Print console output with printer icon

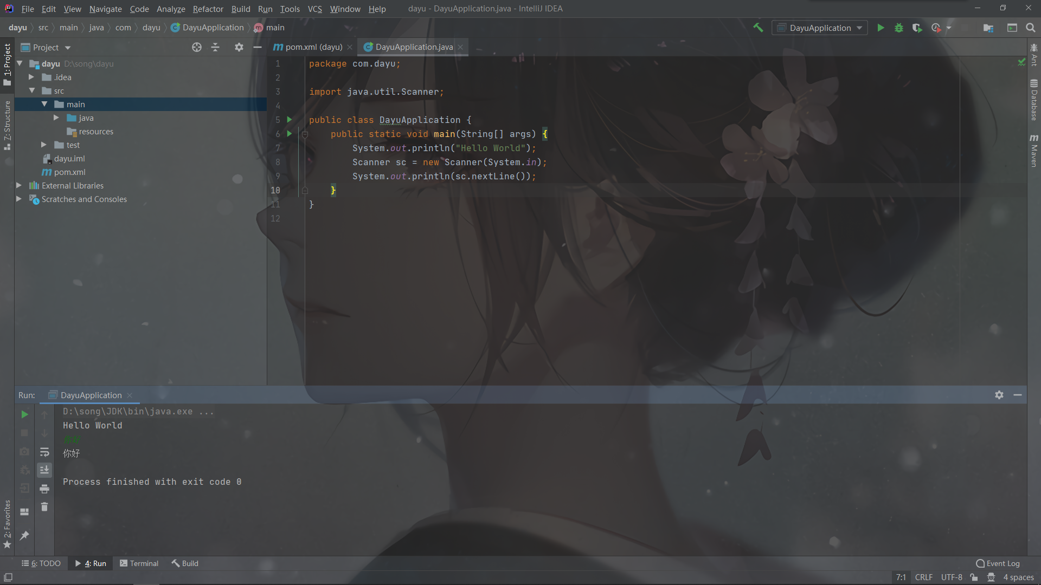tap(44, 489)
